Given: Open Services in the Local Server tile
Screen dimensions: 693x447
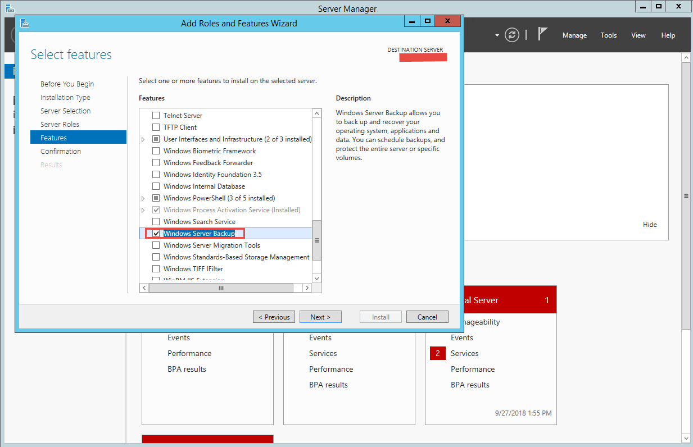Looking at the screenshot, I should 465,354.
